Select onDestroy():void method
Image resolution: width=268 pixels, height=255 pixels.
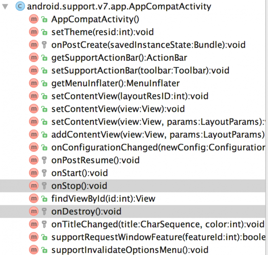(87, 211)
